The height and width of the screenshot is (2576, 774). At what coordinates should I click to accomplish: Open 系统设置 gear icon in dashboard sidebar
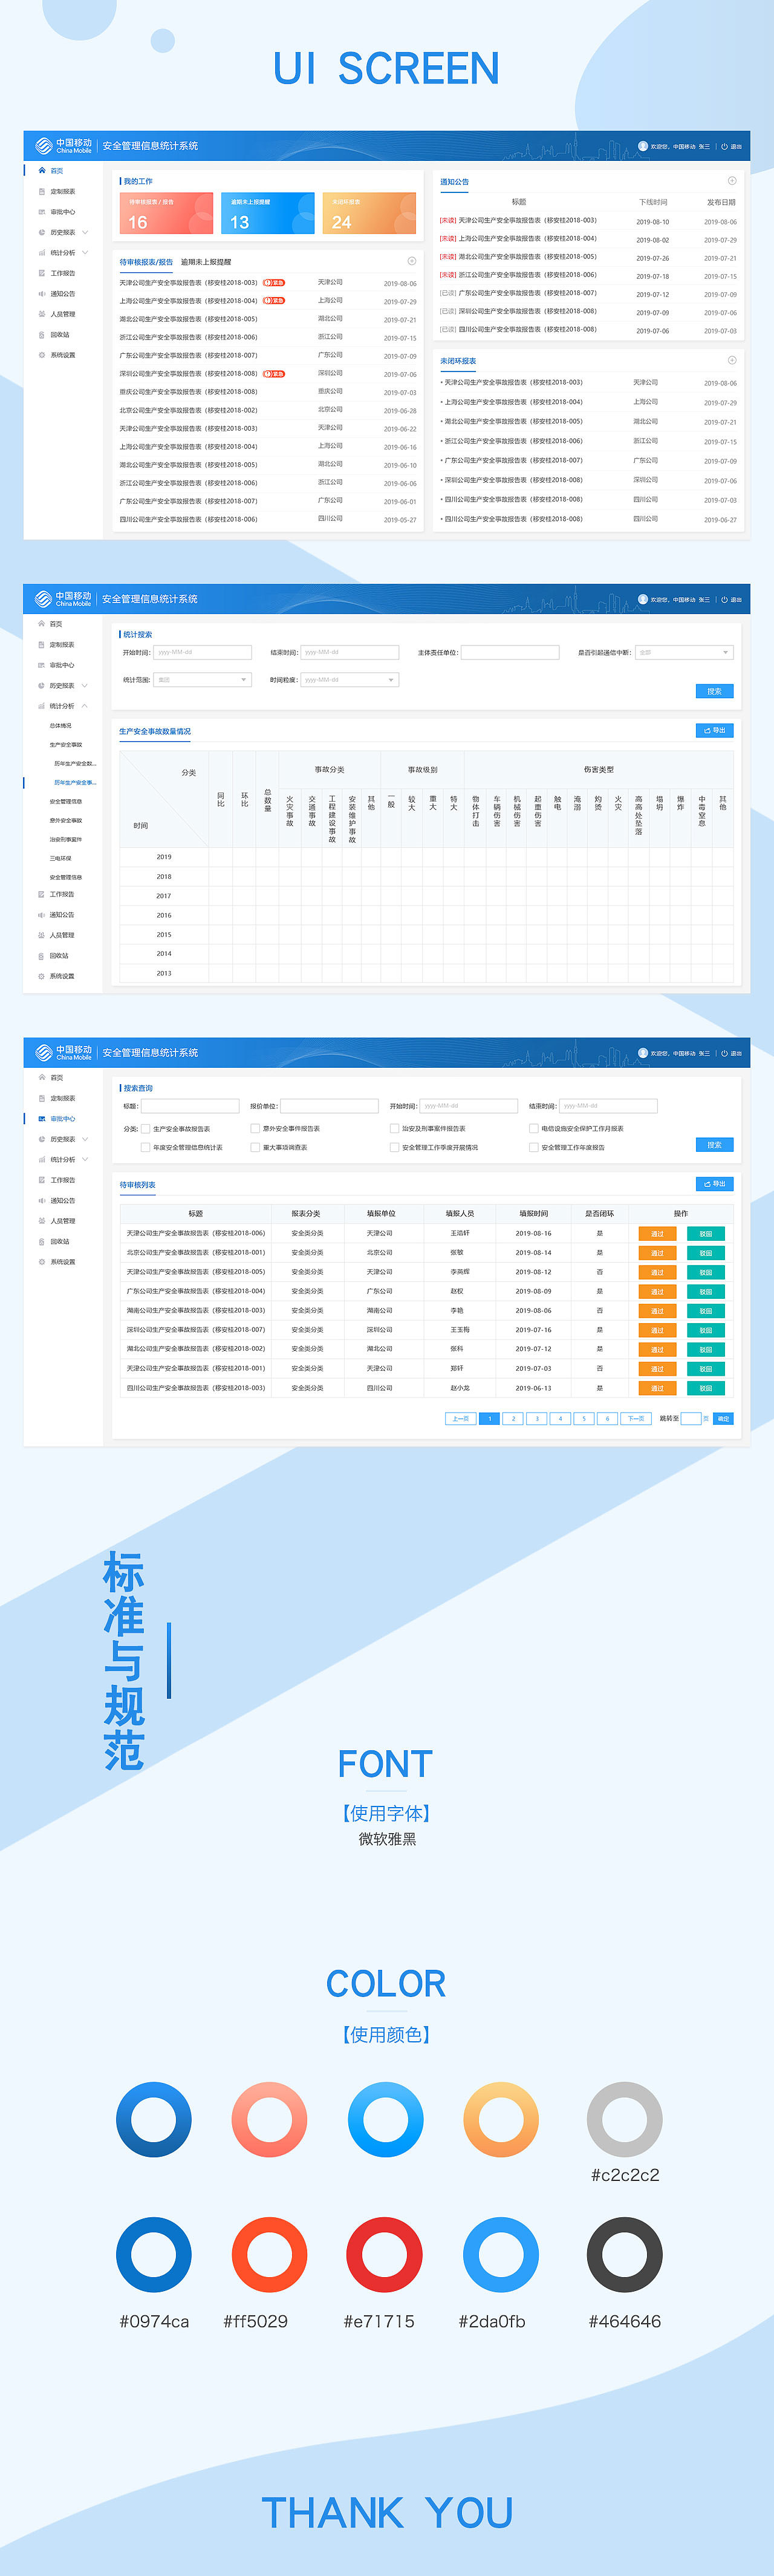pos(41,355)
